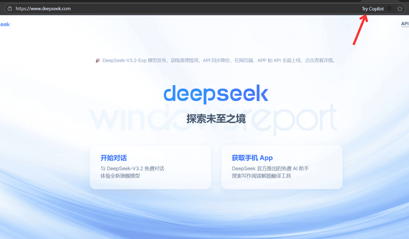The width and height of the screenshot is (409, 239).
Task: Click empty area of the address bar
Action: click(208, 9)
